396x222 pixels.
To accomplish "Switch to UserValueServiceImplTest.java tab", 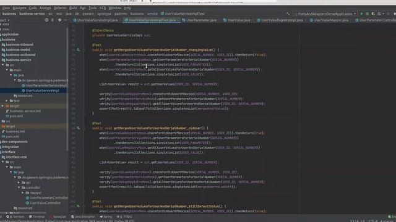I will click(x=152, y=20).
